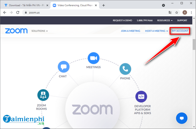Close the Download - Tải Miễn Phí tab
196x129 pixels.
[x=47, y=5]
